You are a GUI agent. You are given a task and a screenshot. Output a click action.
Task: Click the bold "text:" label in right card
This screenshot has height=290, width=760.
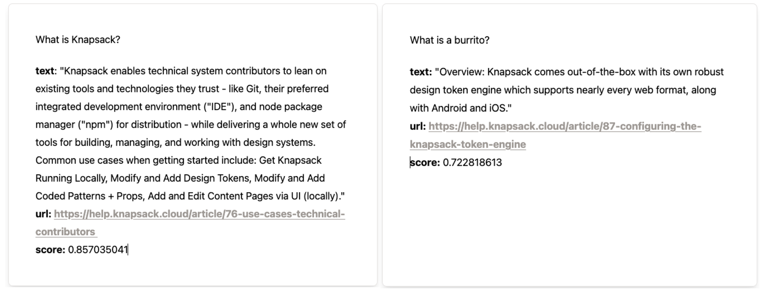420,72
